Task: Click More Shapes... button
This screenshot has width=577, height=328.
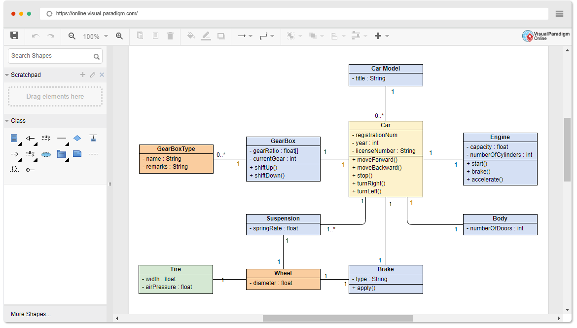Action: (31, 314)
